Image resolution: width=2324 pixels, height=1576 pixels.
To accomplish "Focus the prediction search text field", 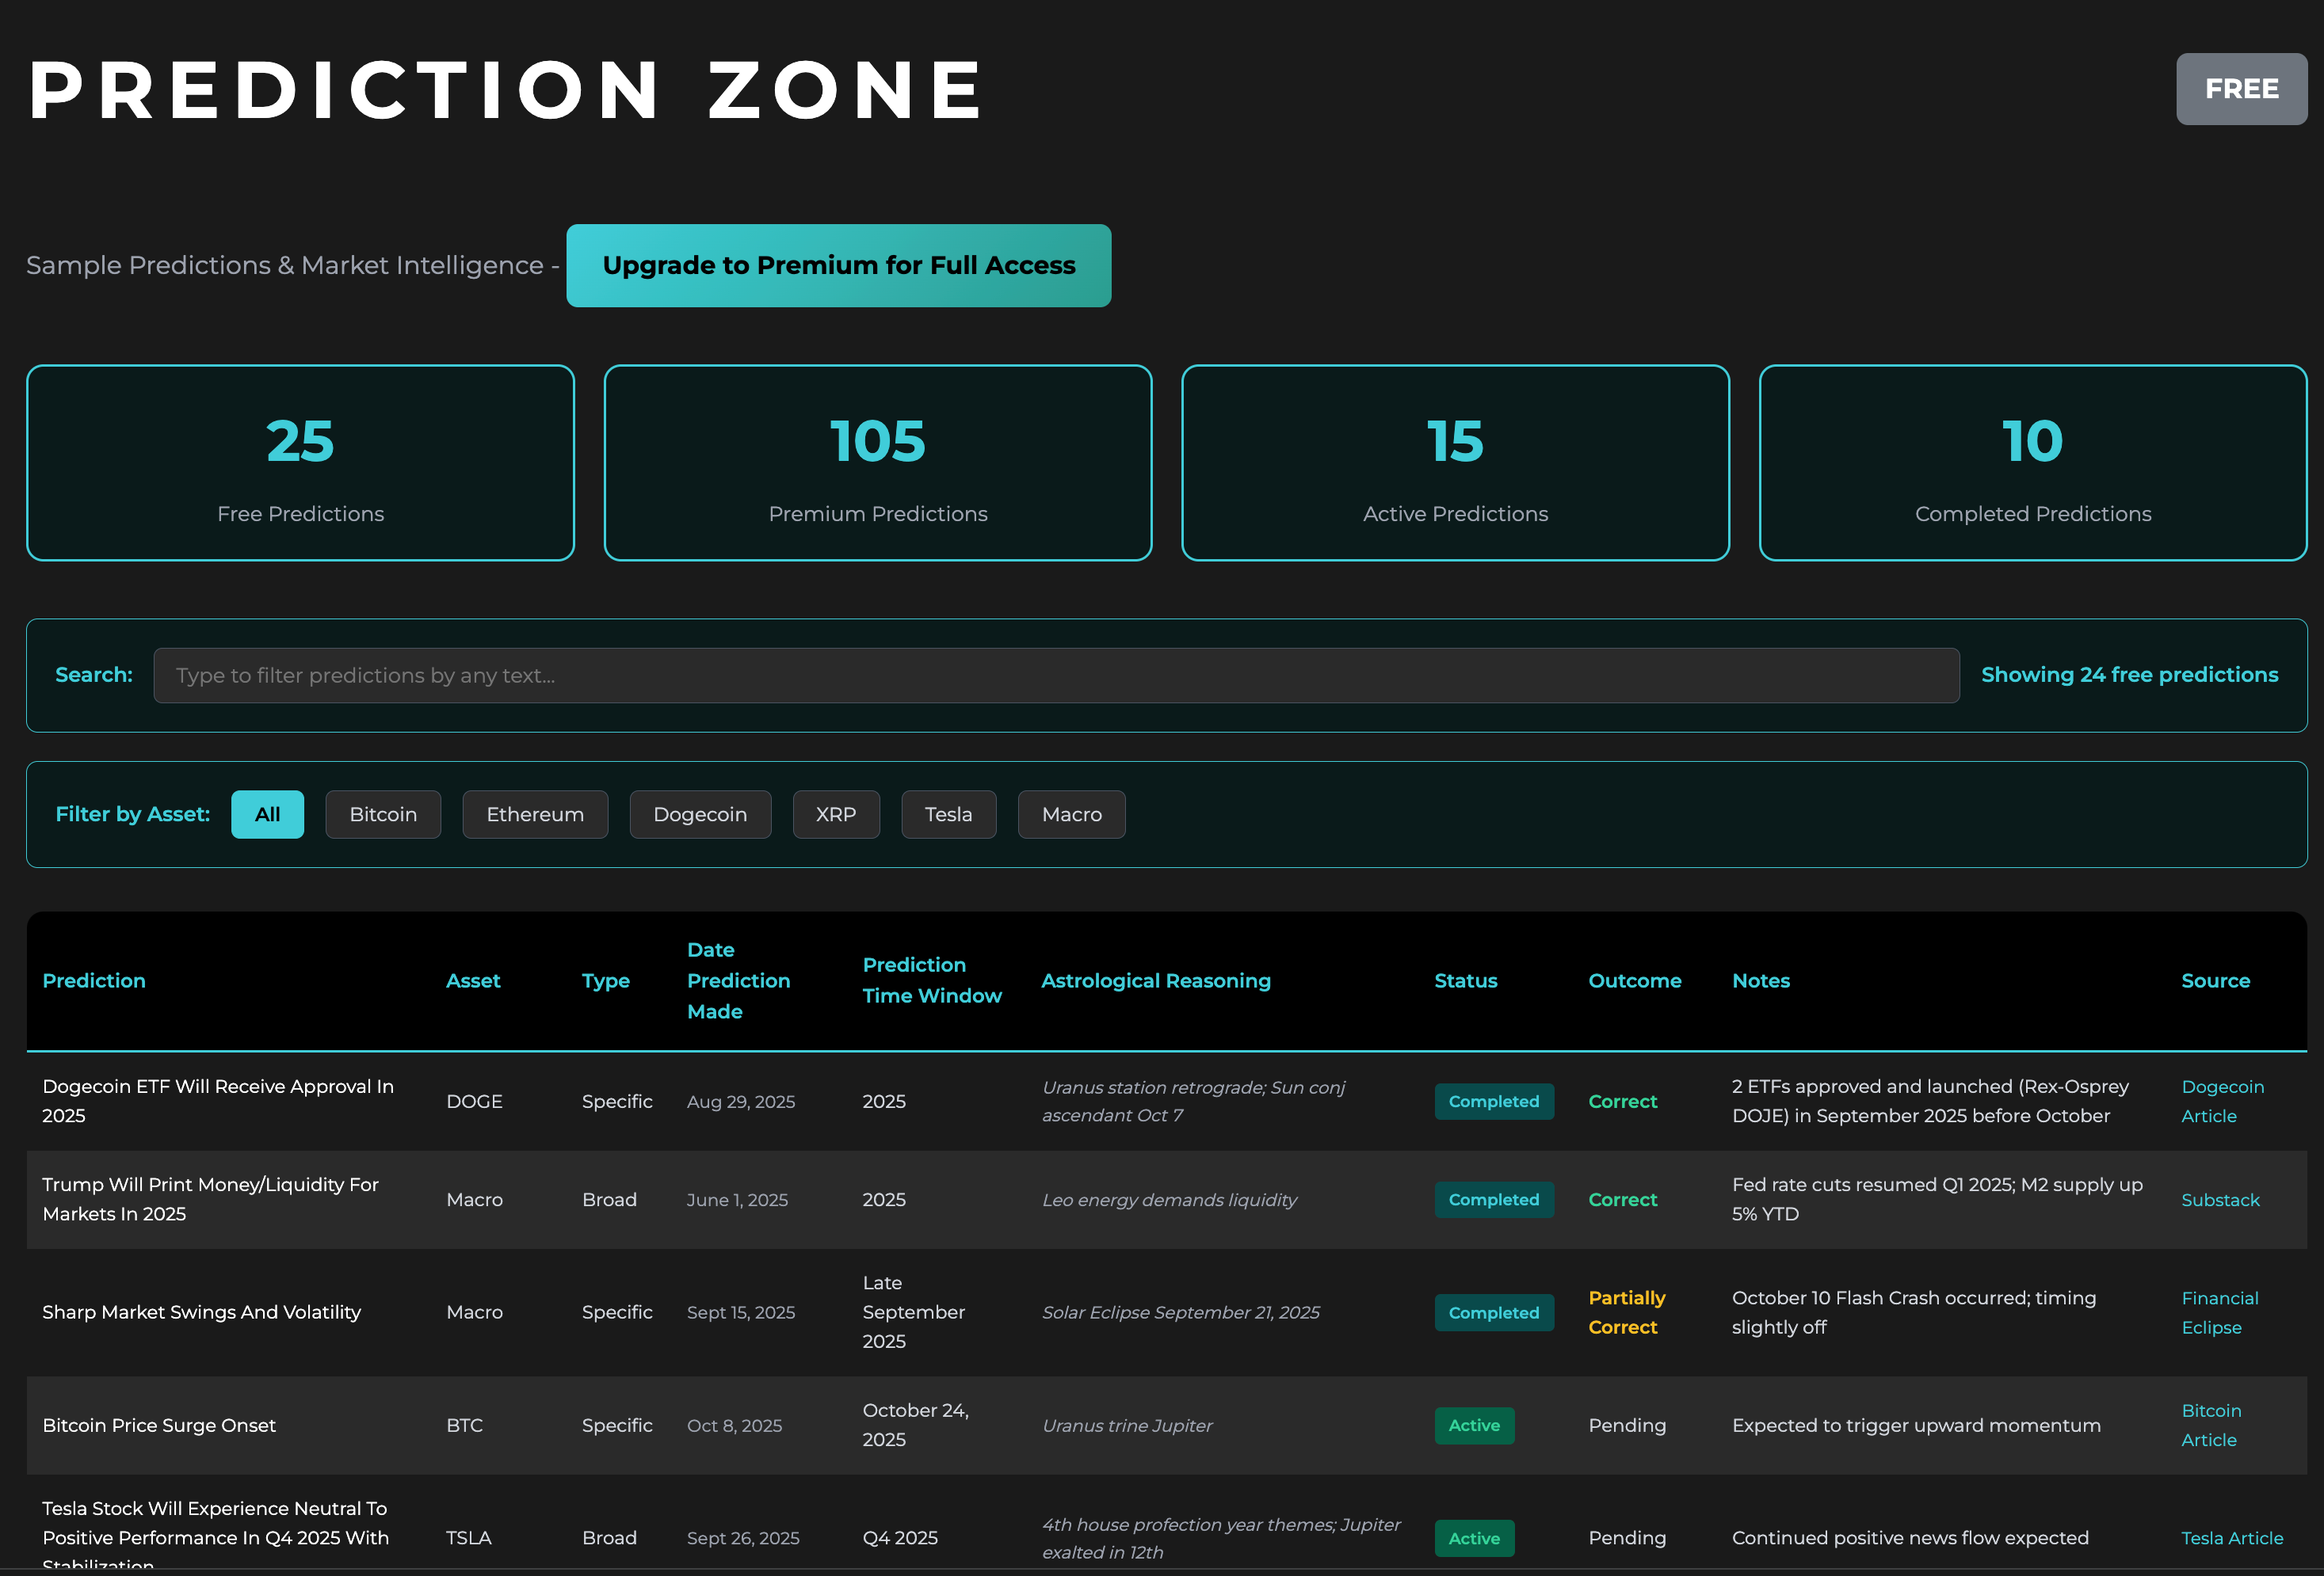I will tap(1055, 676).
